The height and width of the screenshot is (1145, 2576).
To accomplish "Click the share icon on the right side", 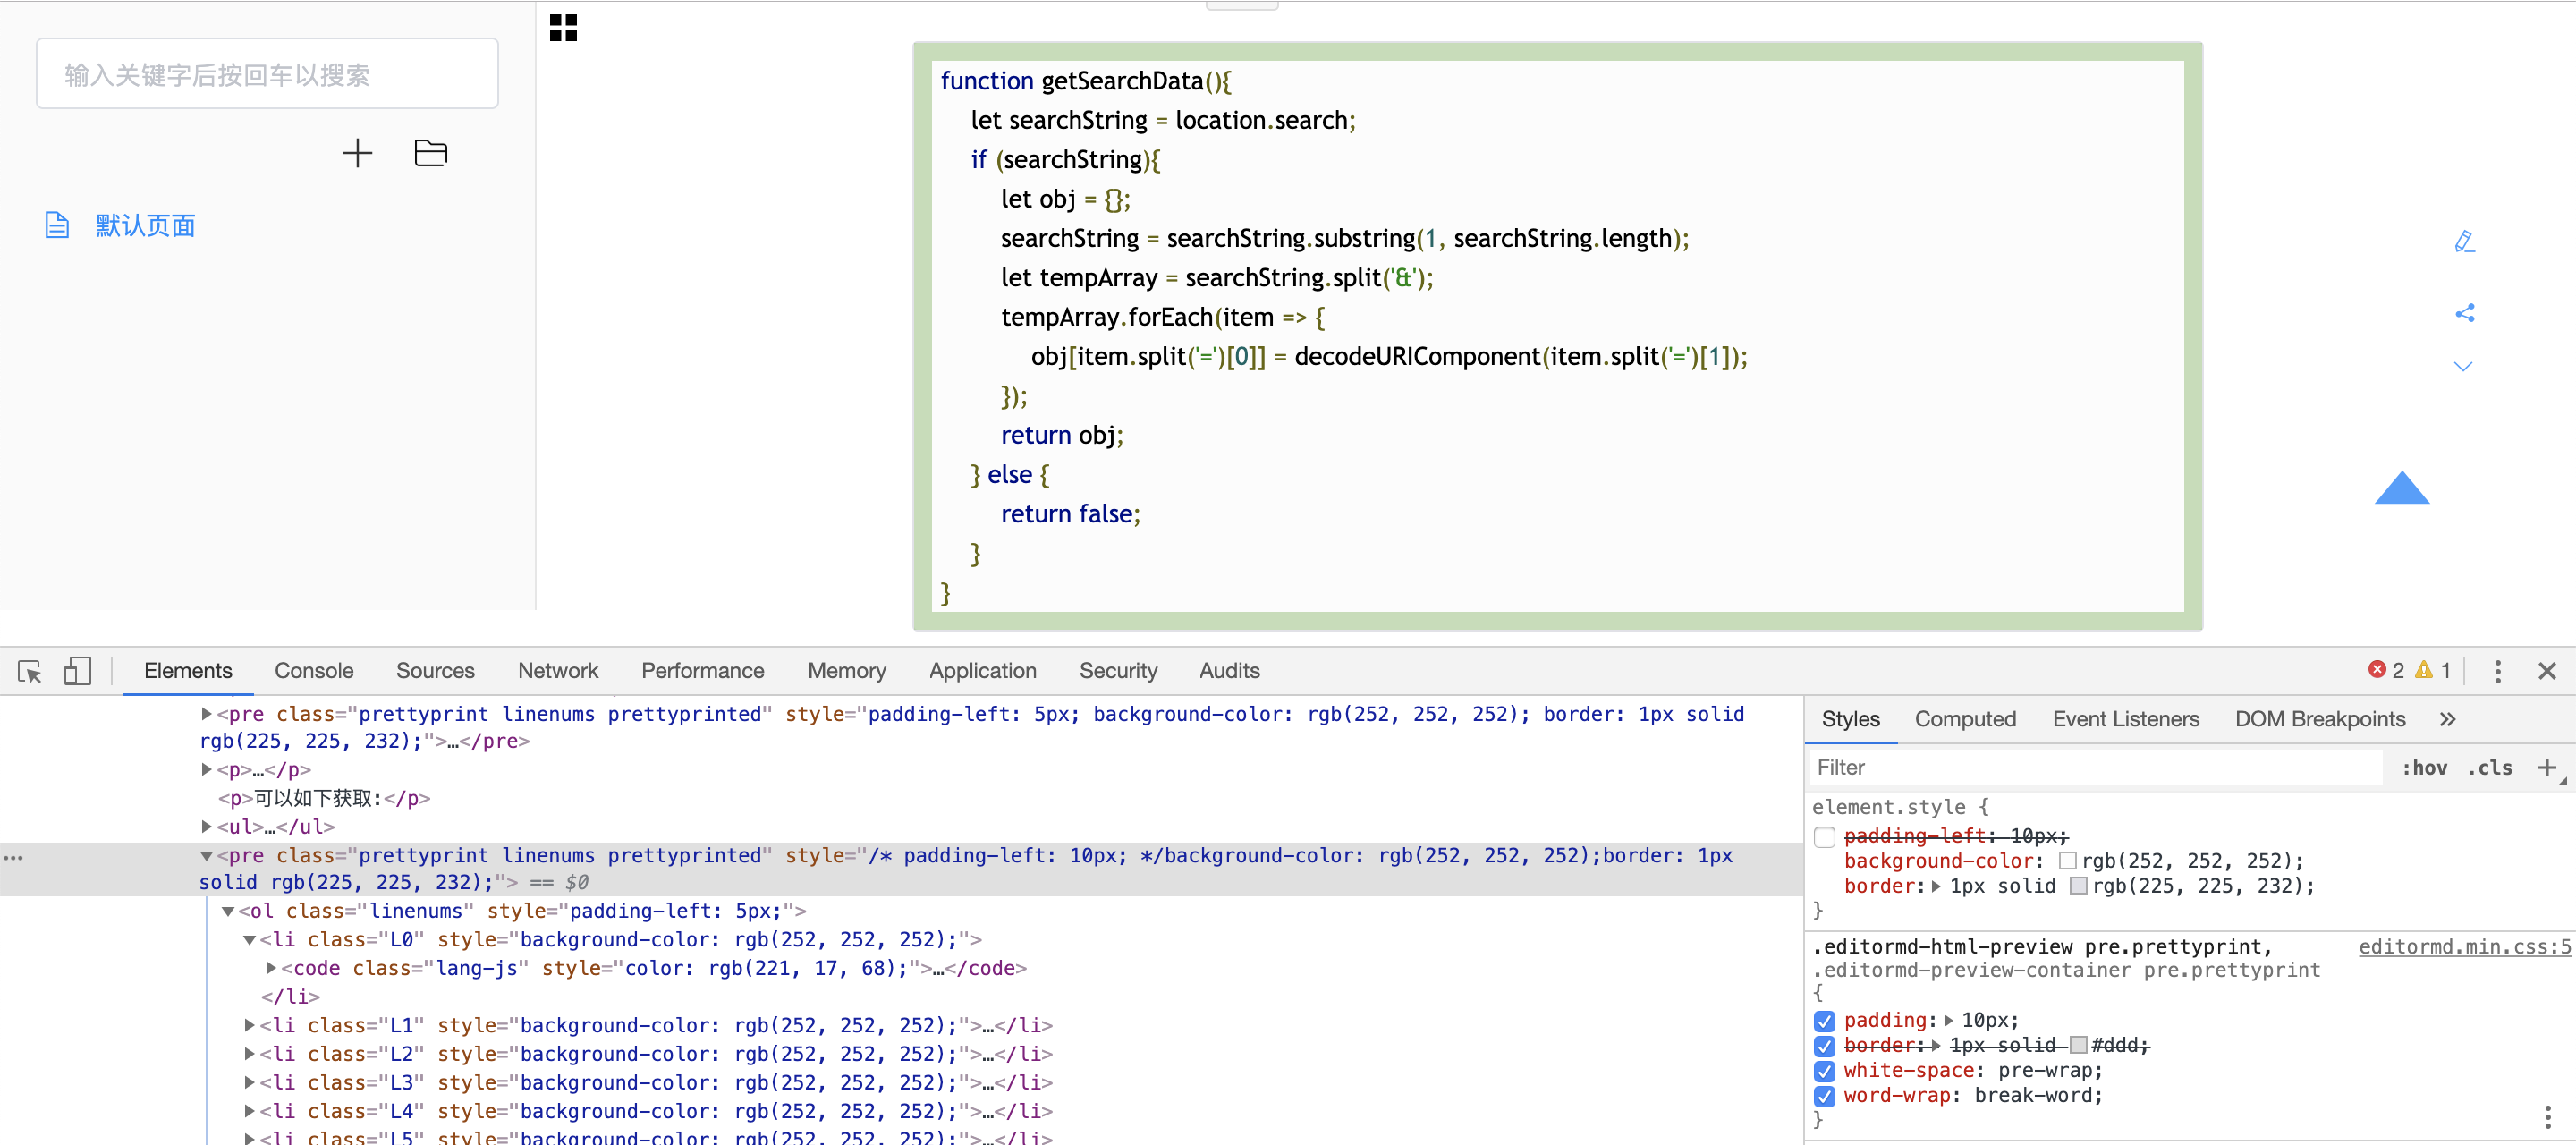I will (x=2465, y=312).
